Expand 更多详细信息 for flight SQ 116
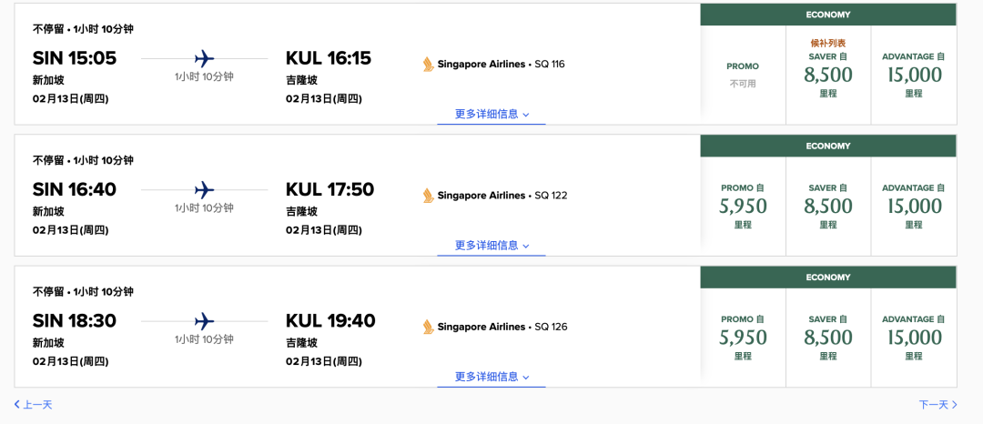Image resolution: width=983 pixels, height=424 pixels. (x=492, y=115)
